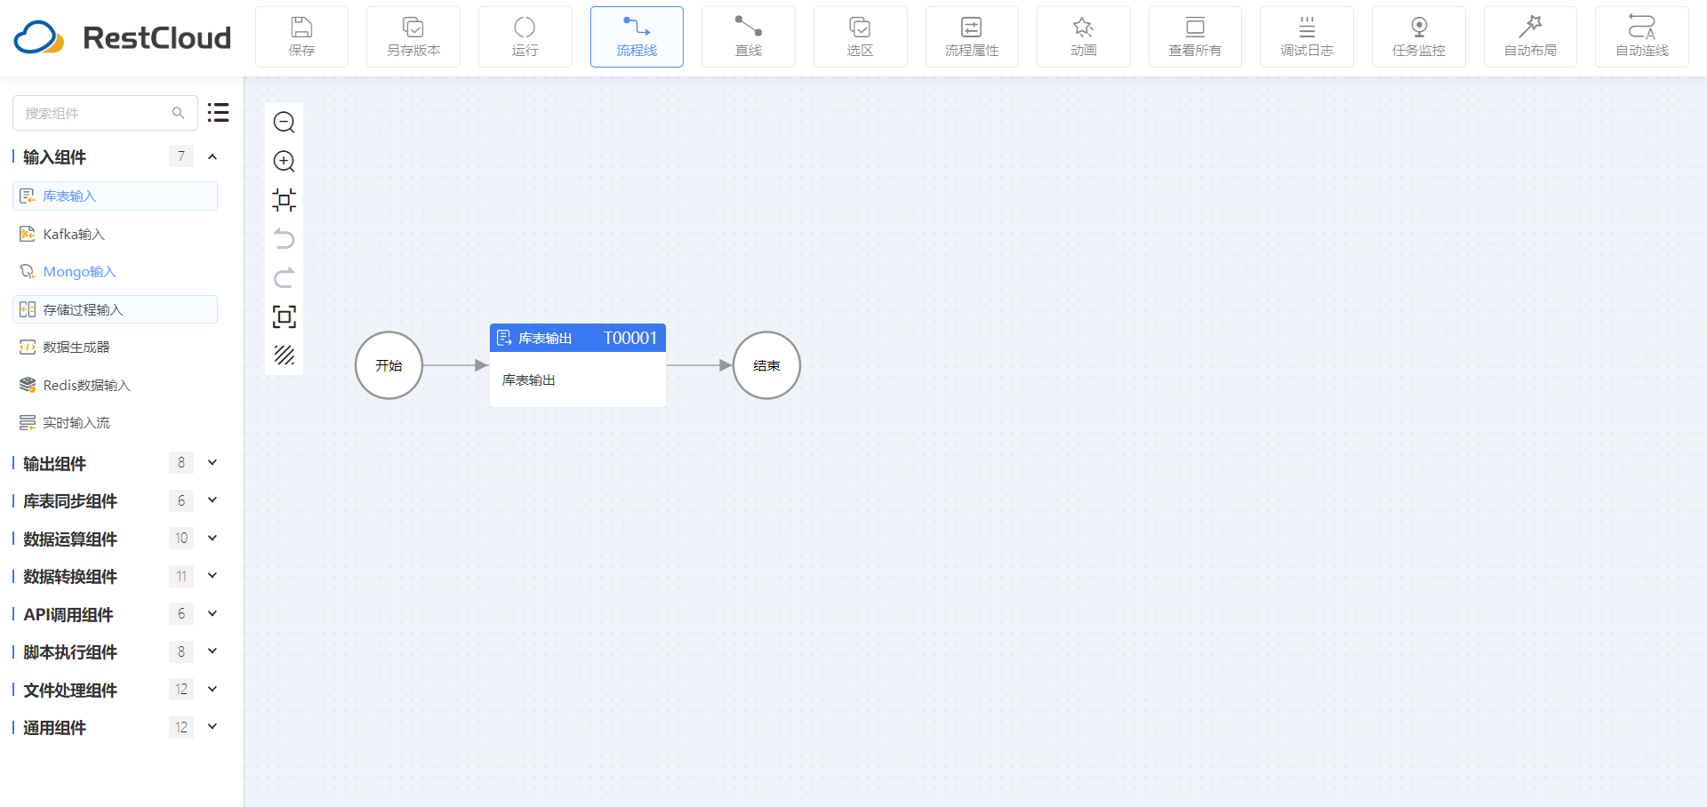Image resolution: width=1707 pixels, height=807 pixels.
Task: Click the 数据转换组件 category title
Action: (70, 577)
